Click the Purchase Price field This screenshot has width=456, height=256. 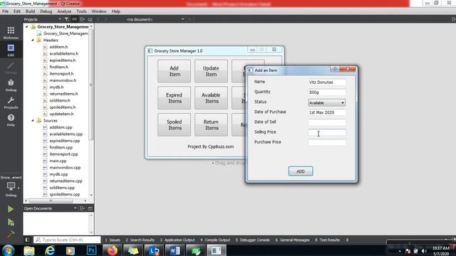pyautogui.click(x=327, y=142)
